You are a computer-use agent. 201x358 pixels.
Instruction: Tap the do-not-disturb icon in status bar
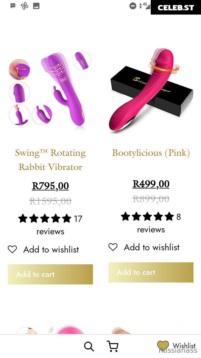[x=133, y=6]
